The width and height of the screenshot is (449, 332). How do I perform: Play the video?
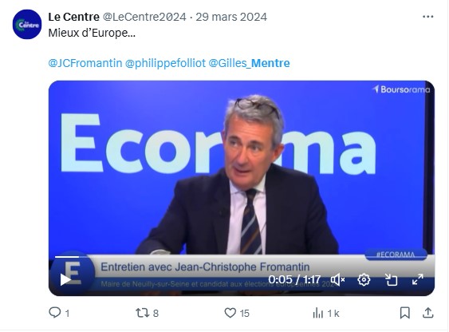(x=65, y=280)
